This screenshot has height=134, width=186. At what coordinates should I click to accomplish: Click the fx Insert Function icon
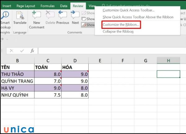(32, 51)
